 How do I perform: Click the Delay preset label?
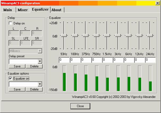[x=17, y=56]
